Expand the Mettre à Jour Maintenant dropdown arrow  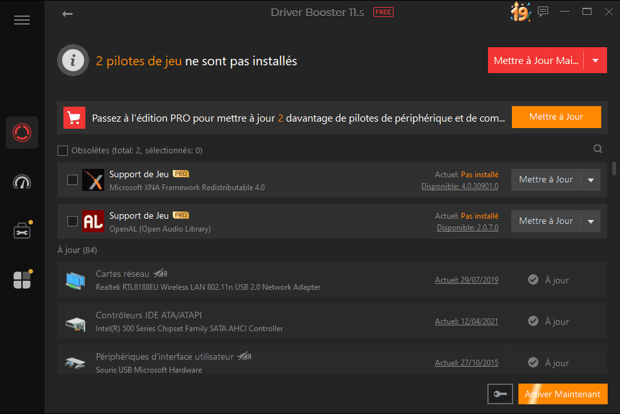595,60
